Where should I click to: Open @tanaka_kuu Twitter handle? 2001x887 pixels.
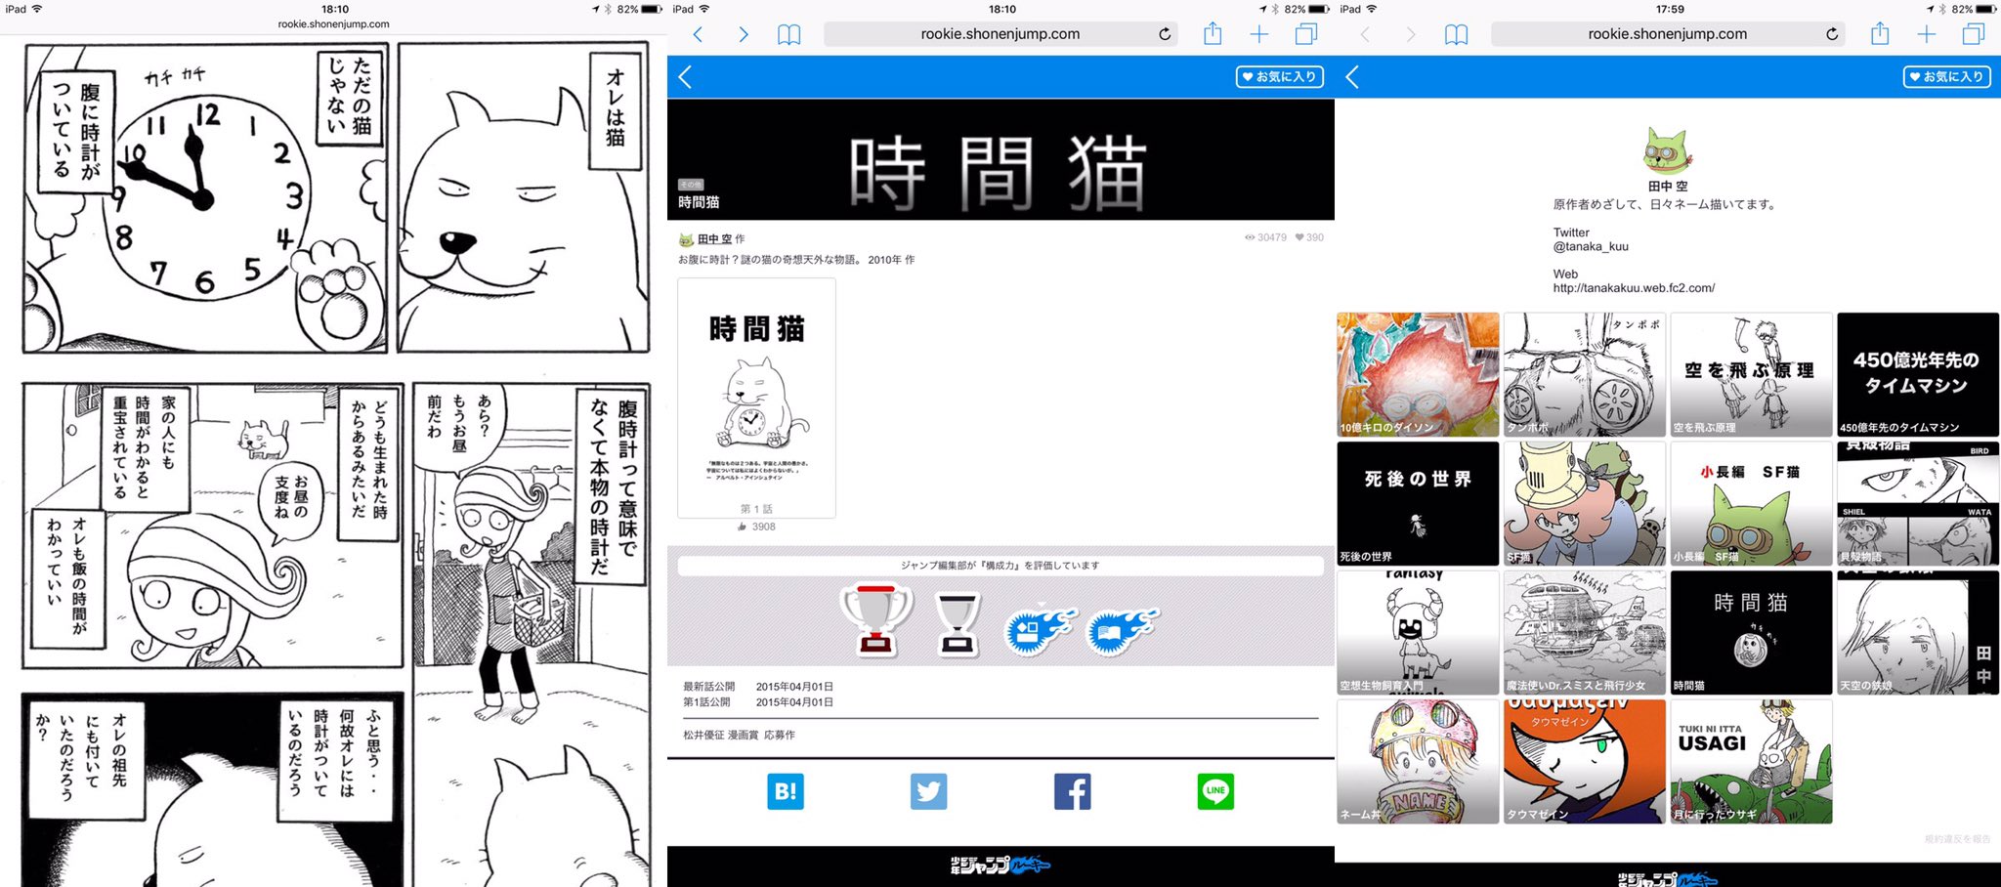pyautogui.click(x=1591, y=247)
